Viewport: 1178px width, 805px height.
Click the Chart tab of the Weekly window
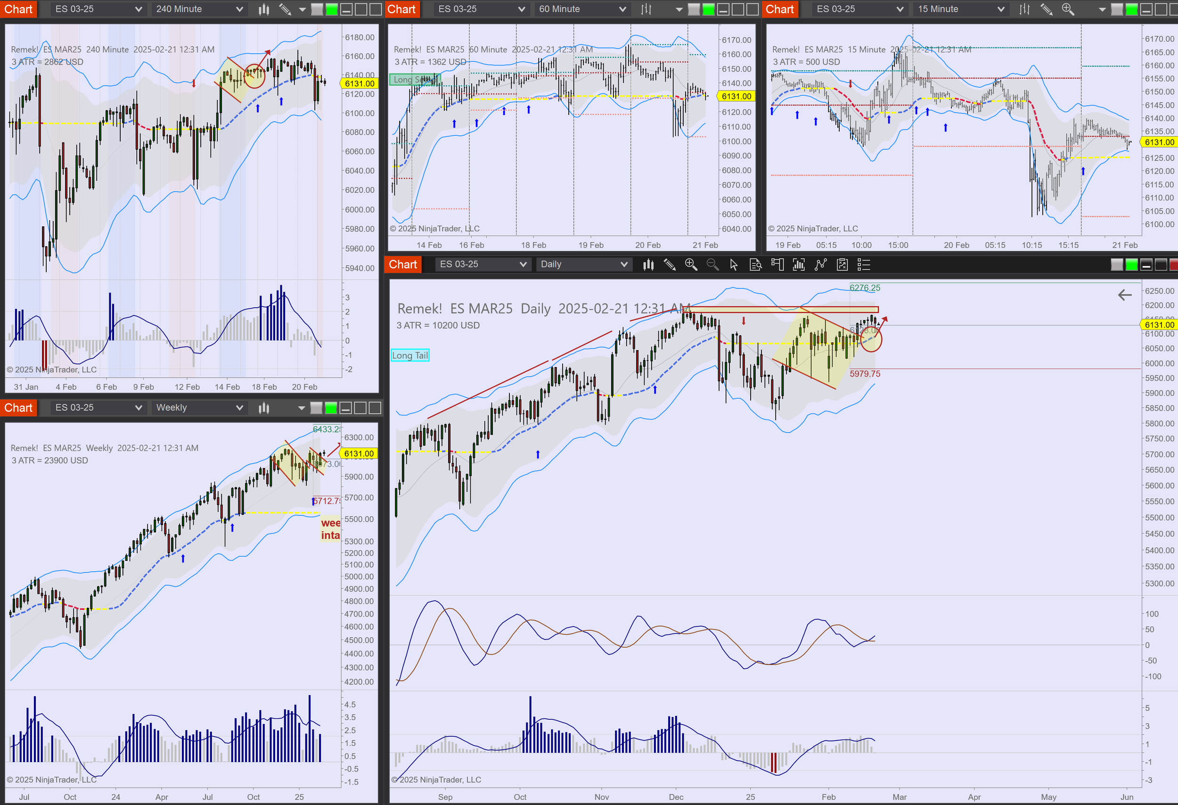(x=18, y=408)
